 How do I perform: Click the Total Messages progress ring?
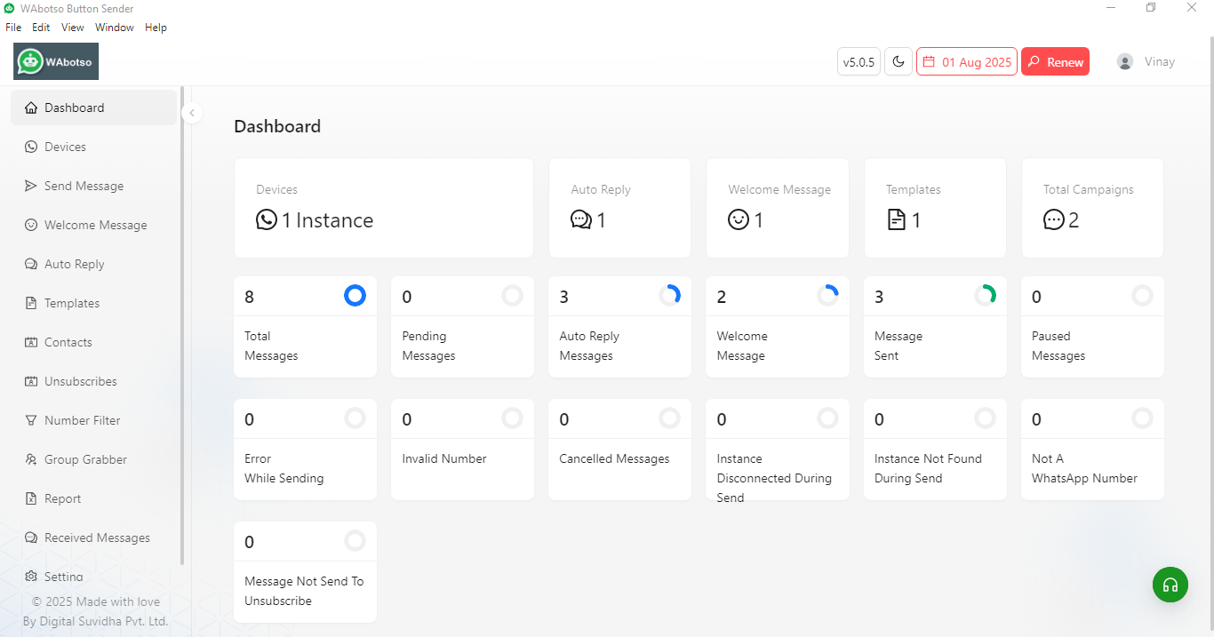(355, 296)
